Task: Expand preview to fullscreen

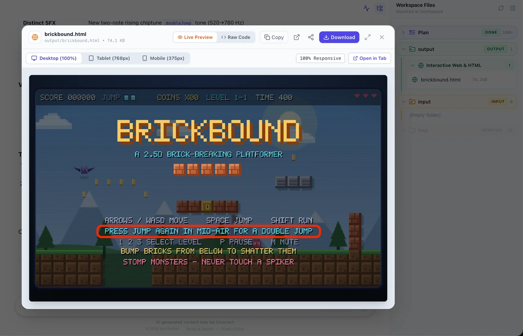Action: tap(368, 37)
